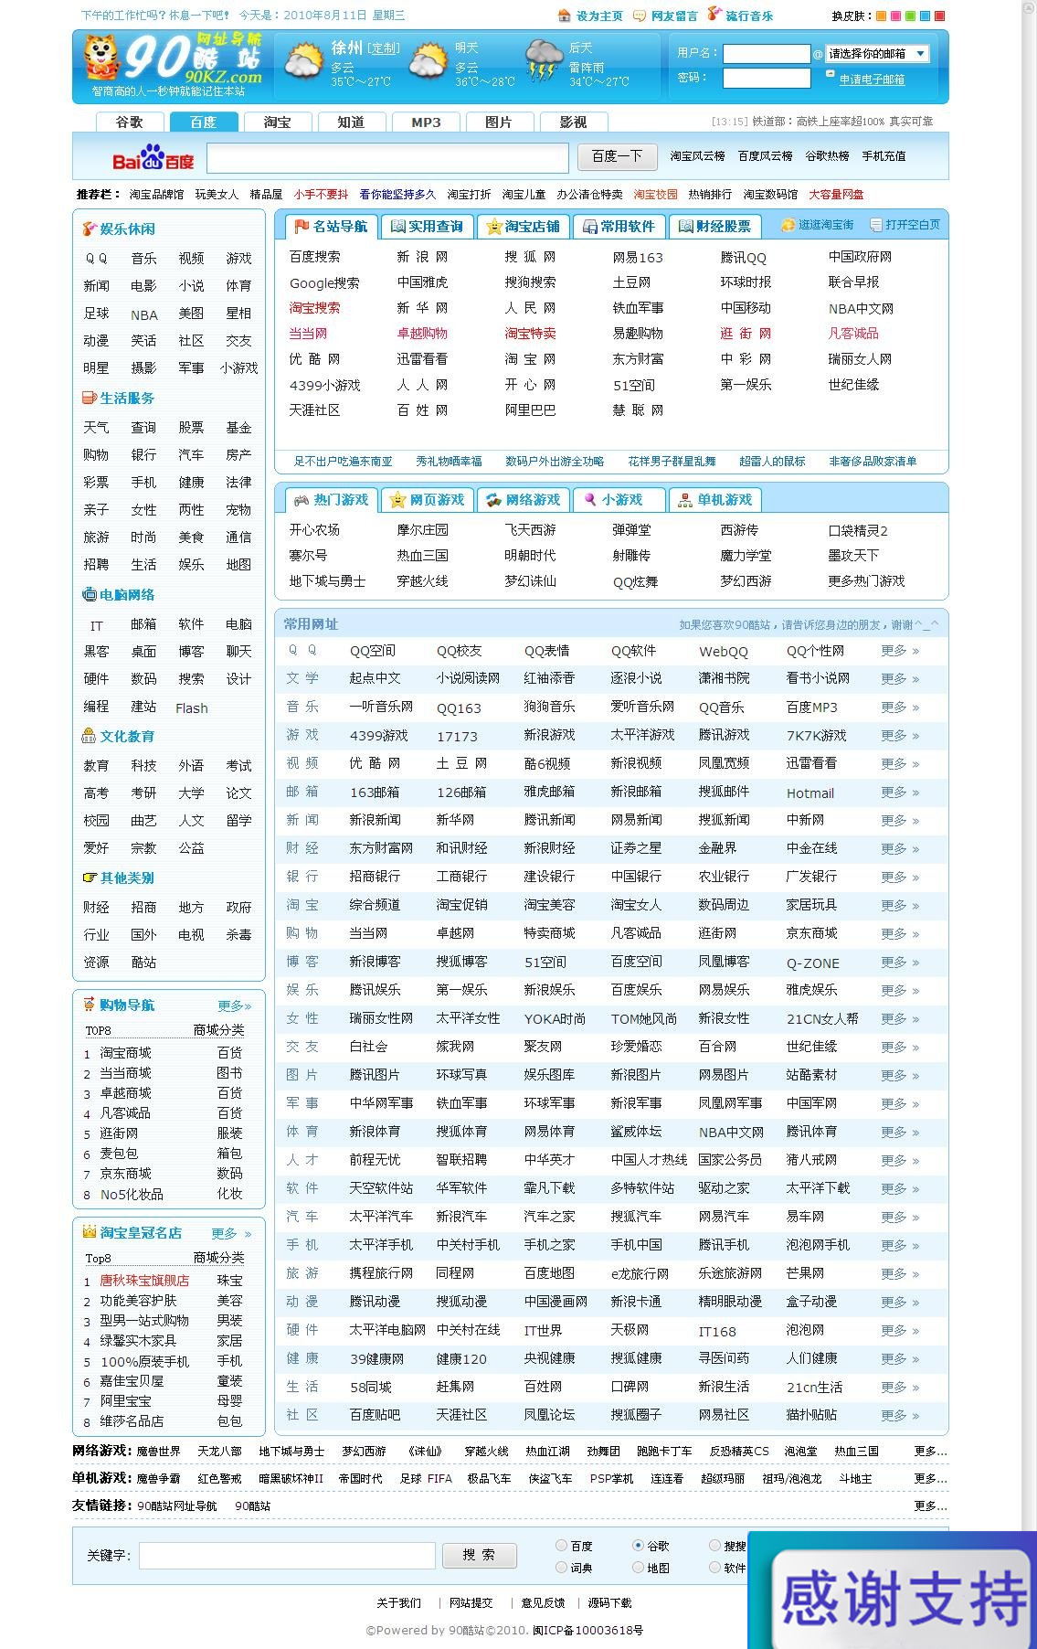Switch to the 谷歌 search tab

point(130,122)
